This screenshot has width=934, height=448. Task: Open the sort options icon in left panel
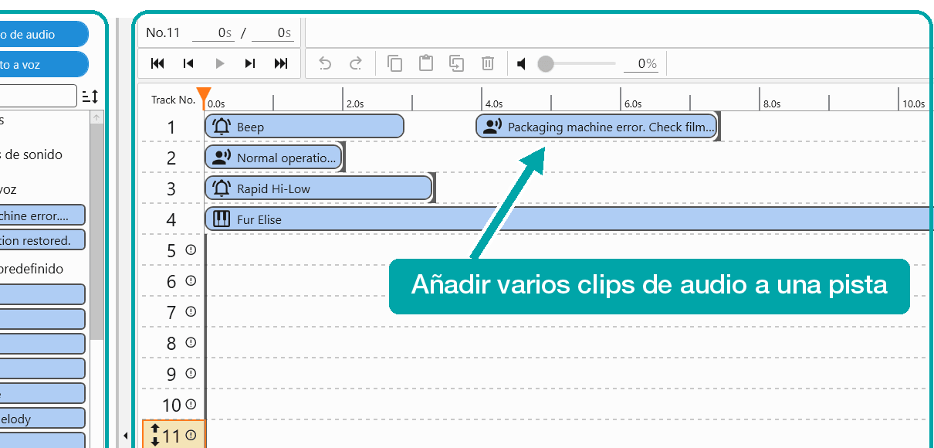coord(90,97)
